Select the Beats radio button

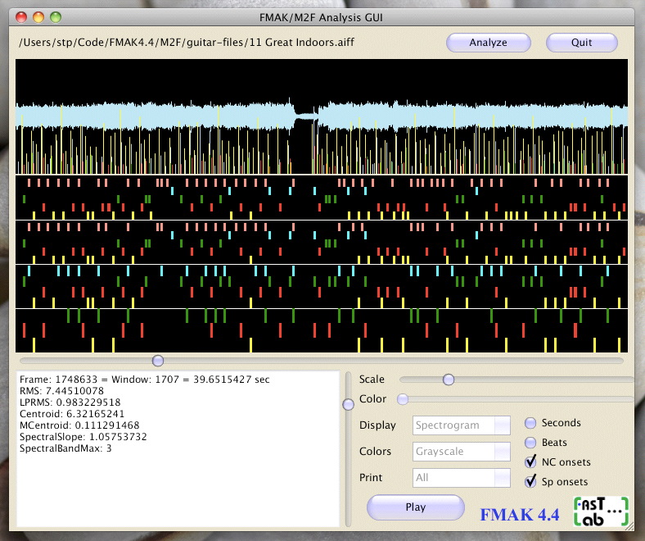(530, 443)
